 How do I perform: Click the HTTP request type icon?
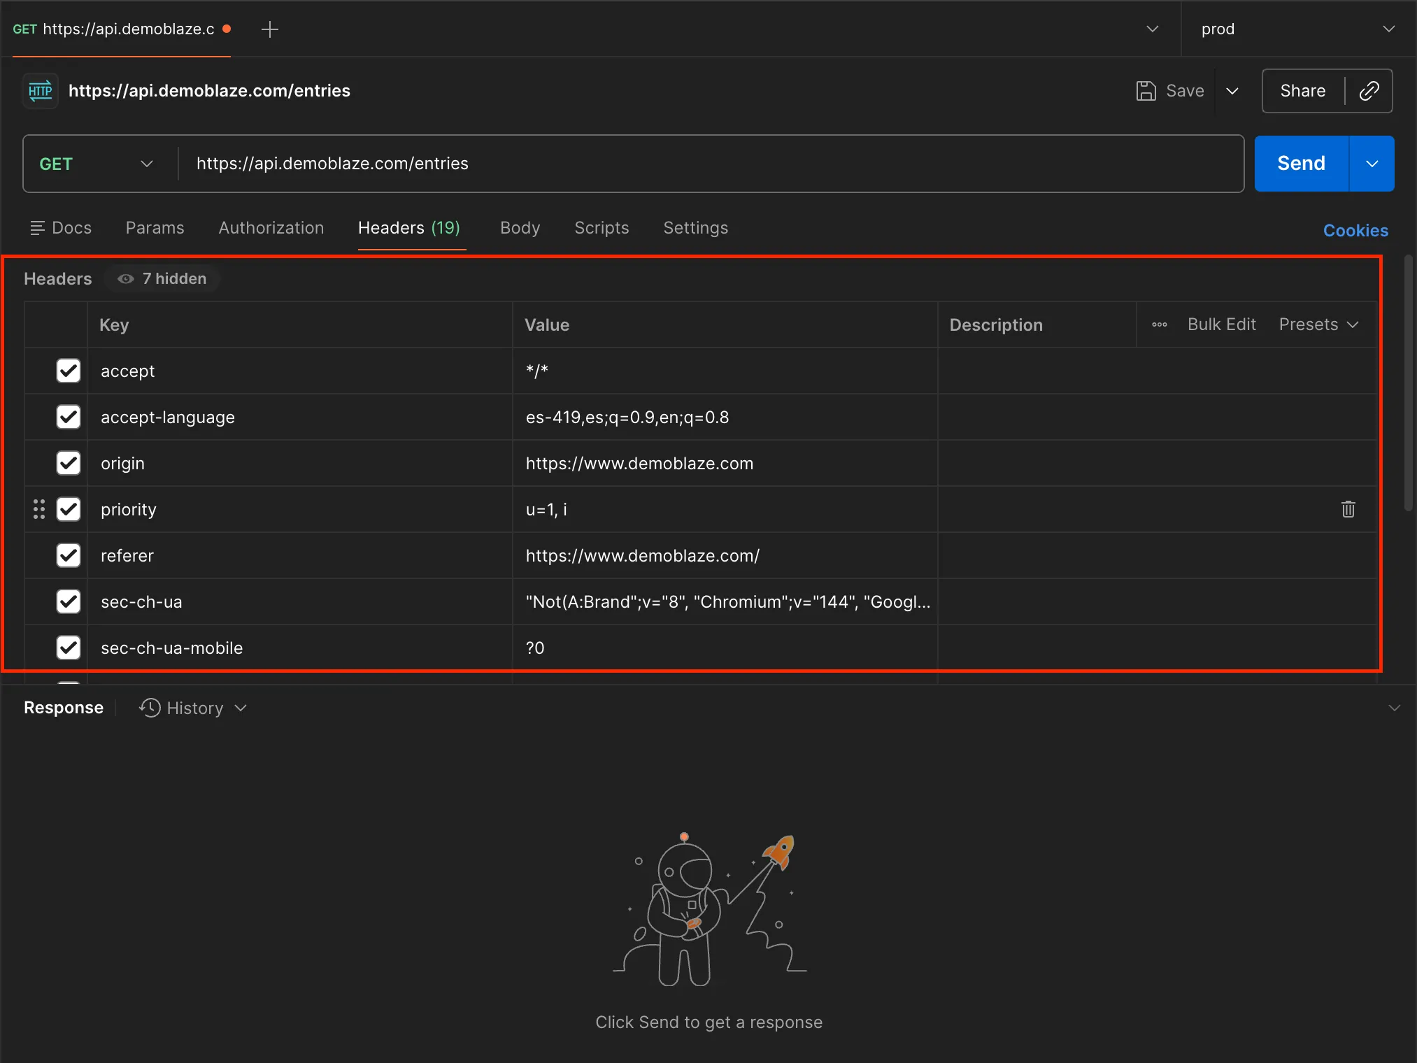click(x=41, y=91)
